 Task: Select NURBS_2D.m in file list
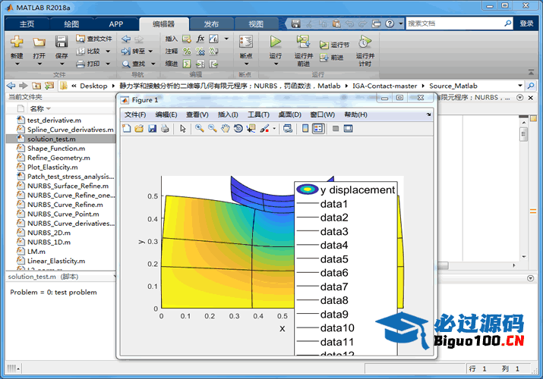pyautogui.click(x=61, y=233)
